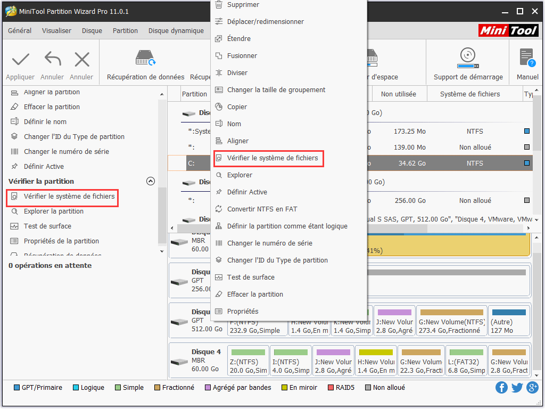This screenshot has height=409, width=545.
Task: Click Changer le numéro de série in sidebar
Action: coord(67,152)
